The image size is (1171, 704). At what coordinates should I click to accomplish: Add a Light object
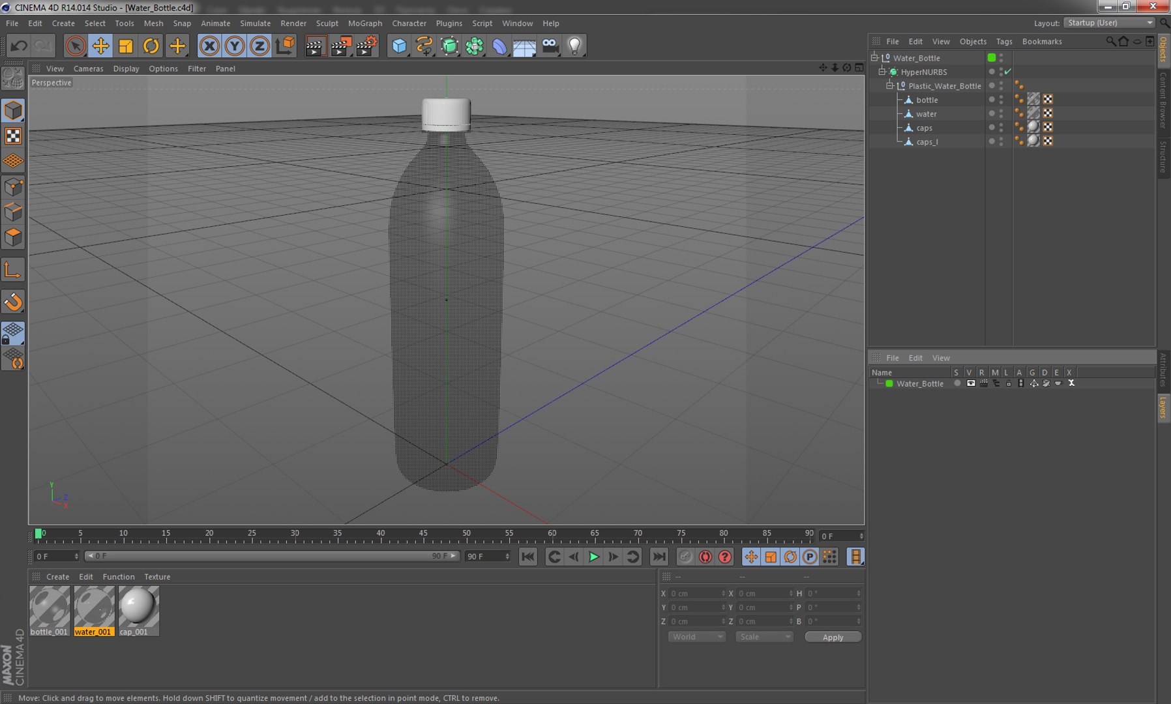pyautogui.click(x=574, y=46)
